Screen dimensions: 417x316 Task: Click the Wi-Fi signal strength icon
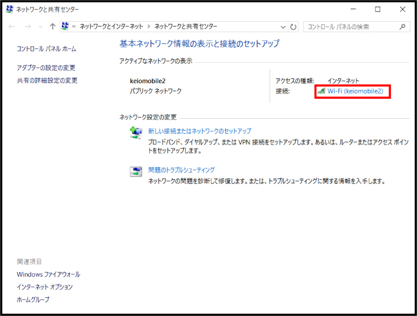pos(321,91)
